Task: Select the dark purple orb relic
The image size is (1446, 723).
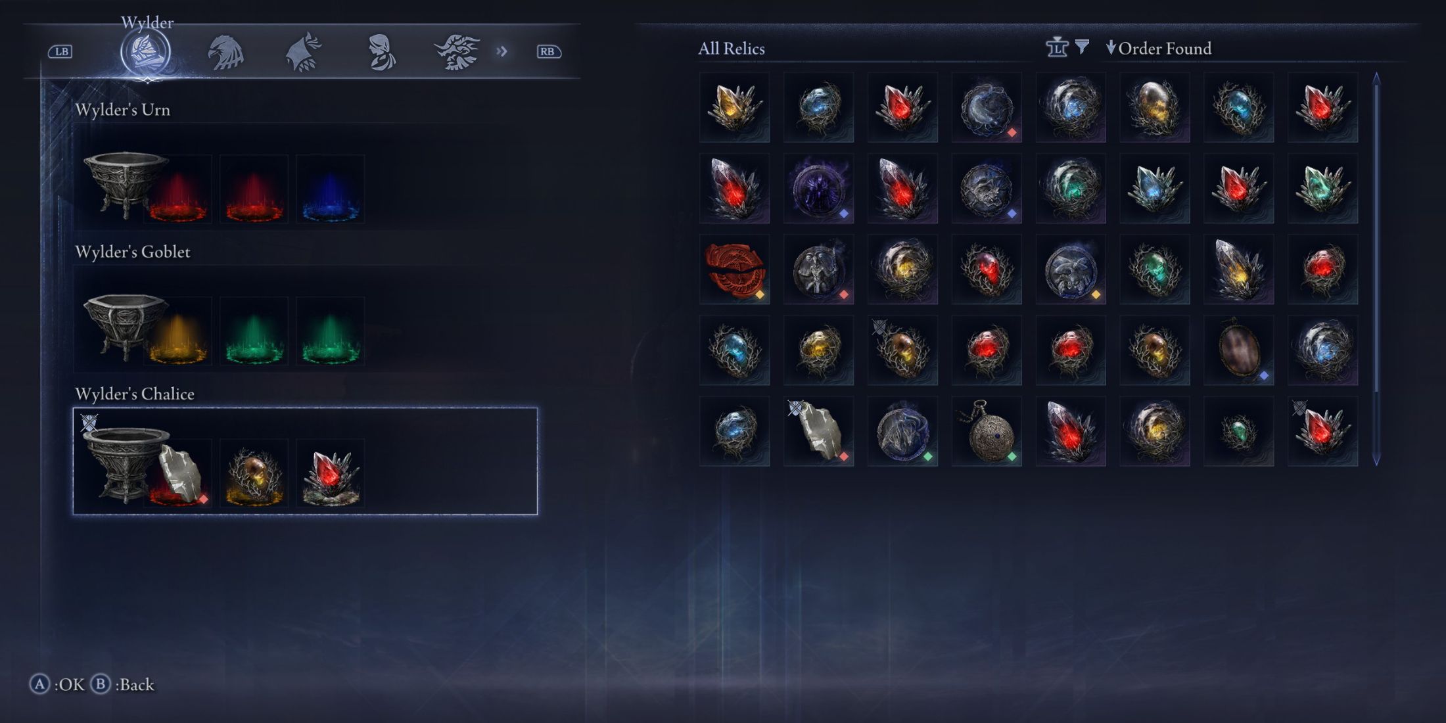Action: click(818, 189)
